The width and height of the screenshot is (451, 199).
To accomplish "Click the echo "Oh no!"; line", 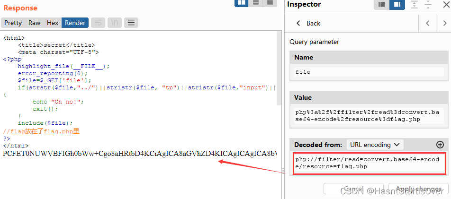I will pyautogui.click(x=58, y=102).
